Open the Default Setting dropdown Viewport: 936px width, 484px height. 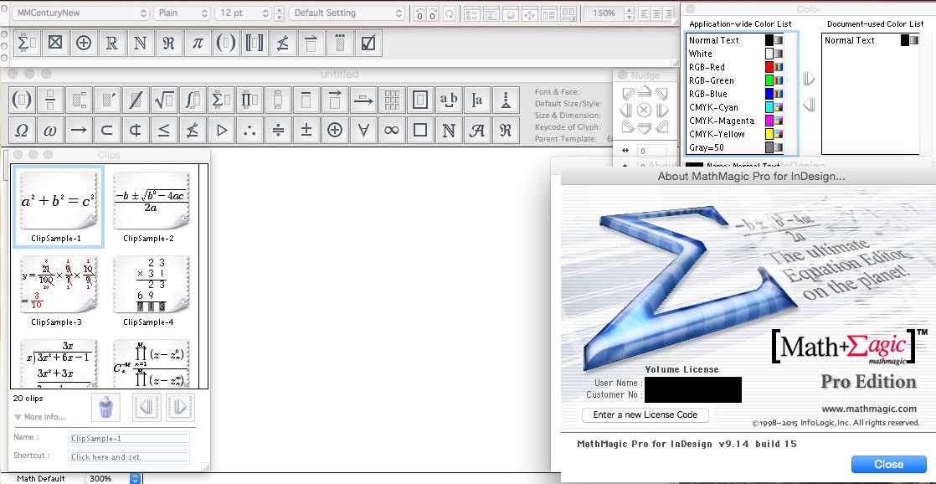[347, 13]
